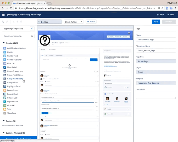Edit the Label field Group Record Page
The width and height of the screenshot is (178, 142).
[156, 39]
